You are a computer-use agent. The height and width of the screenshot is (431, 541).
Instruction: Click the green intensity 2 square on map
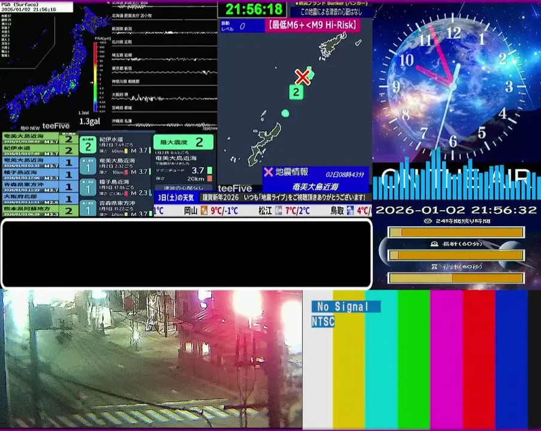coord(296,92)
